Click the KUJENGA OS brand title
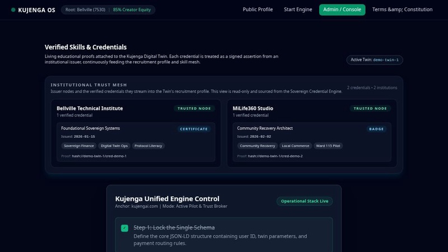Image resolution: width=448 pixels, height=252 pixels. (x=36, y=10)
